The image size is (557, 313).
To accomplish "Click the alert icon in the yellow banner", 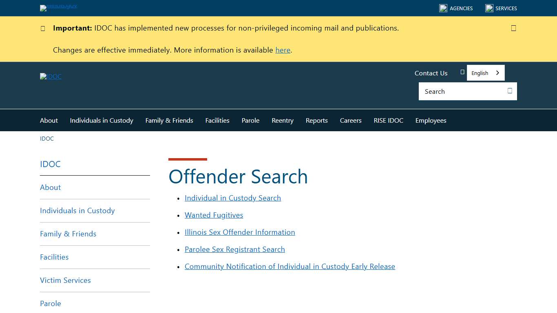I will point(43,28).
